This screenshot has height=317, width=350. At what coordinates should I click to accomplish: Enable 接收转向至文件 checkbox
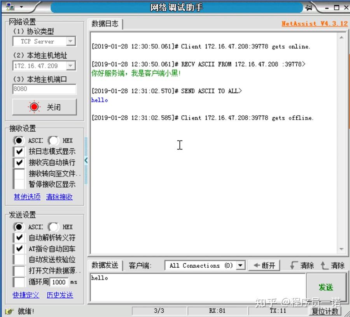pos(19,173)
